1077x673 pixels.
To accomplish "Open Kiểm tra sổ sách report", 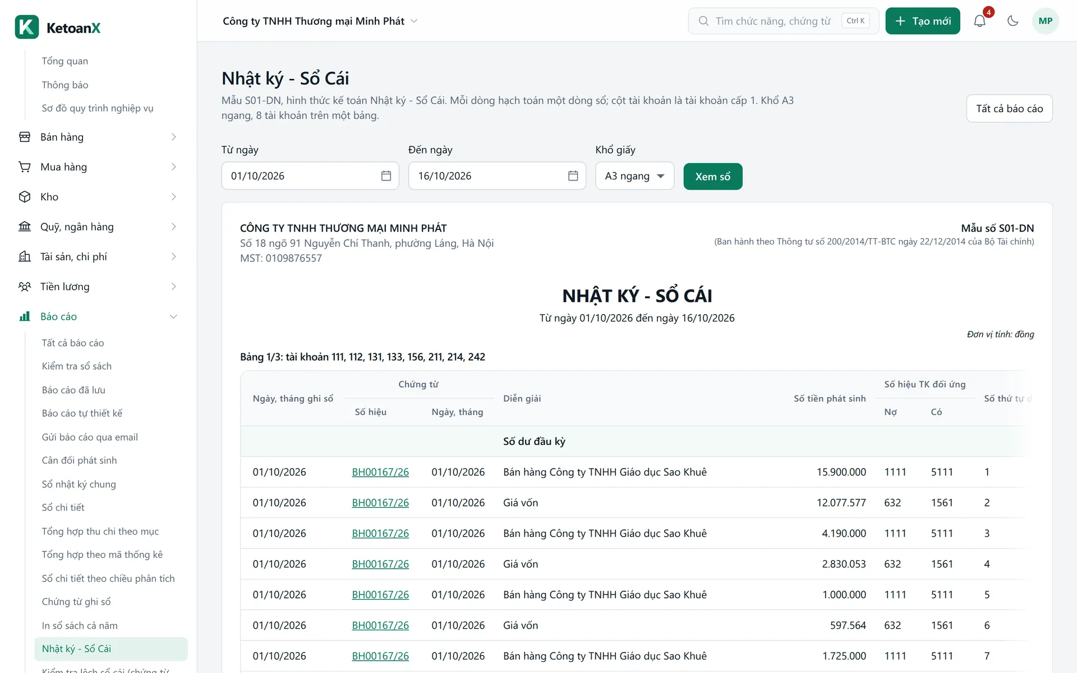I will [76, 366].
